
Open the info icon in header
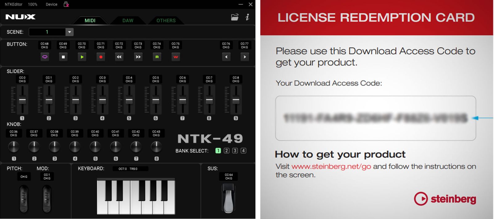247,17
